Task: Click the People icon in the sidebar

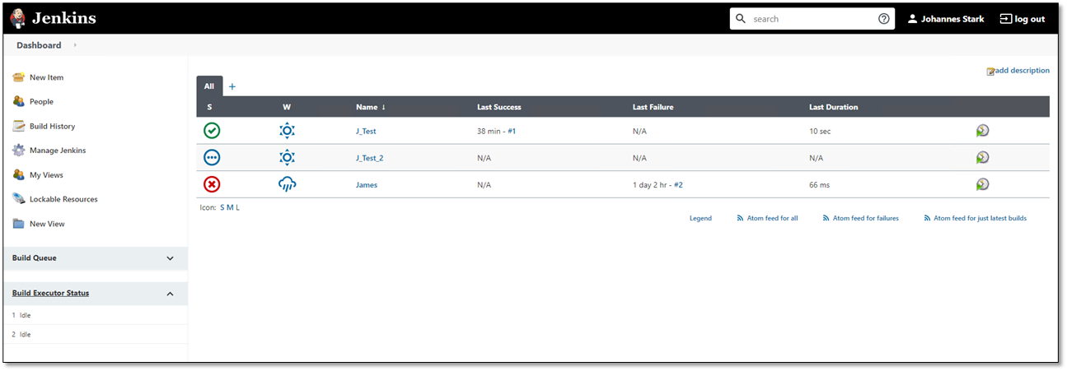Action: pyautogui.click(x=18, y=101)
